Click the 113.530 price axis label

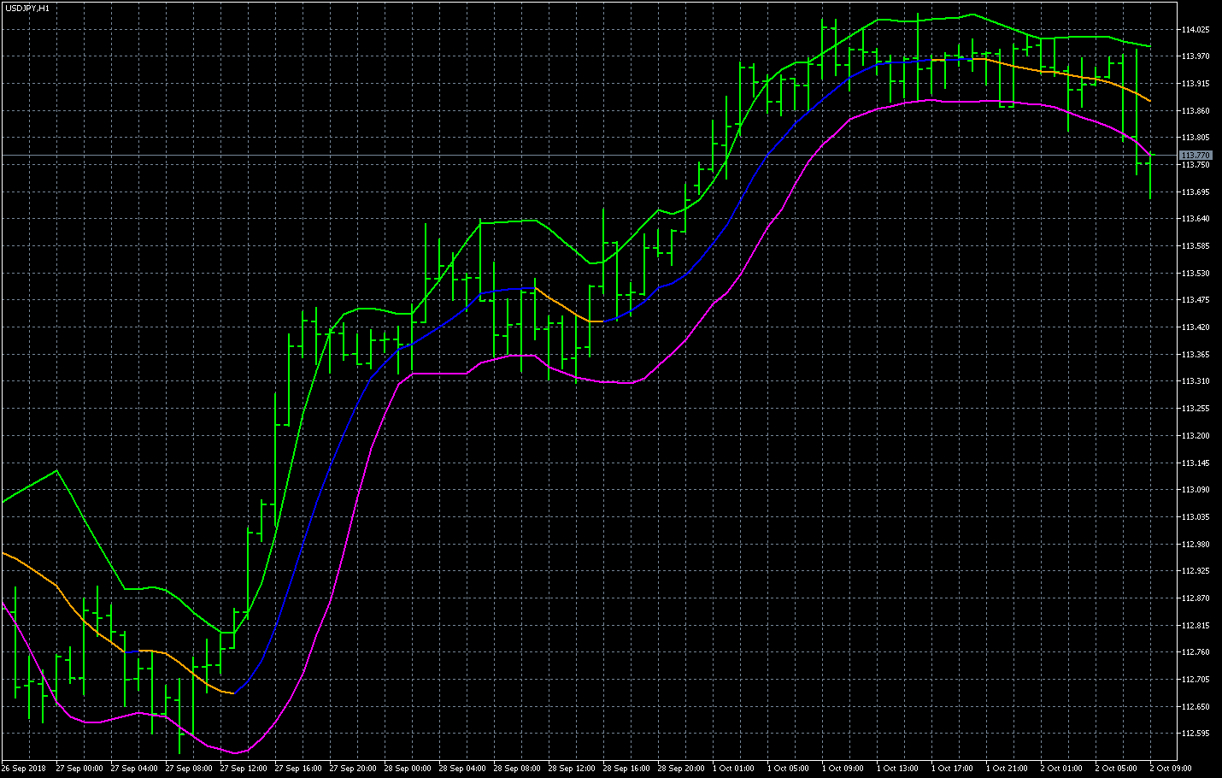pos(1196,273)
